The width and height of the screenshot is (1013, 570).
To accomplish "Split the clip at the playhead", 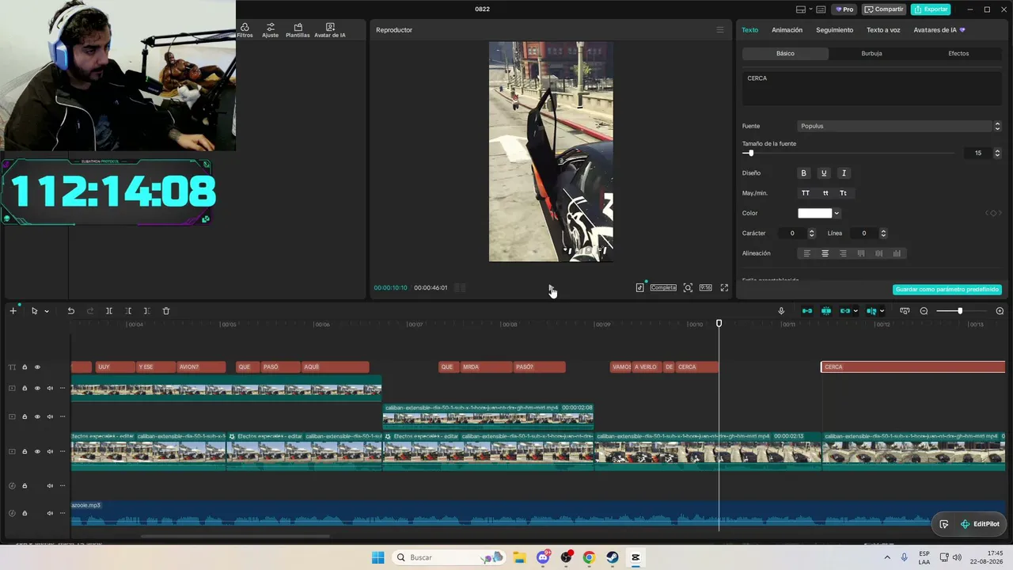I will pyautogui.click(x=109, y=311).
